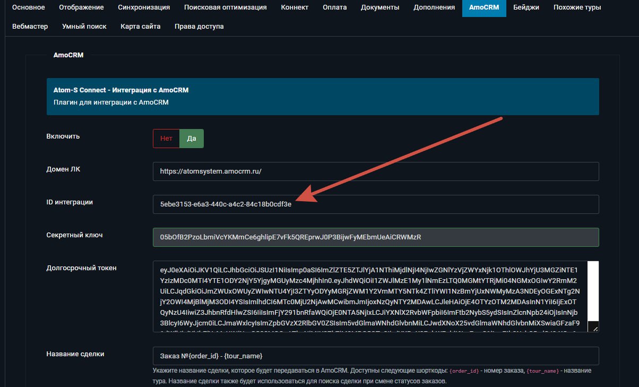Open the Оплата tab

(x=334, y=7)
